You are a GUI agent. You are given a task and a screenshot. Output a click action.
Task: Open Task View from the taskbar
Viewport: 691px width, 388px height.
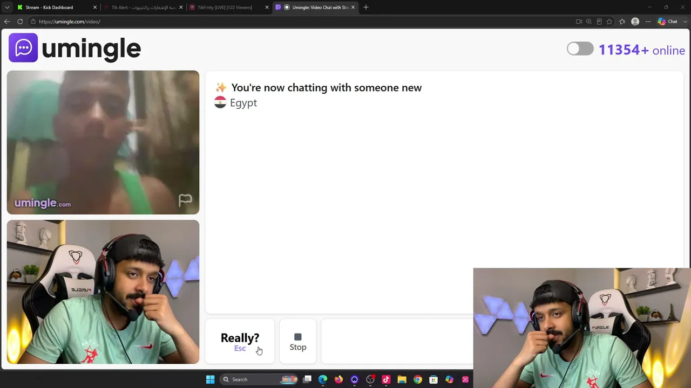(307, 379)
